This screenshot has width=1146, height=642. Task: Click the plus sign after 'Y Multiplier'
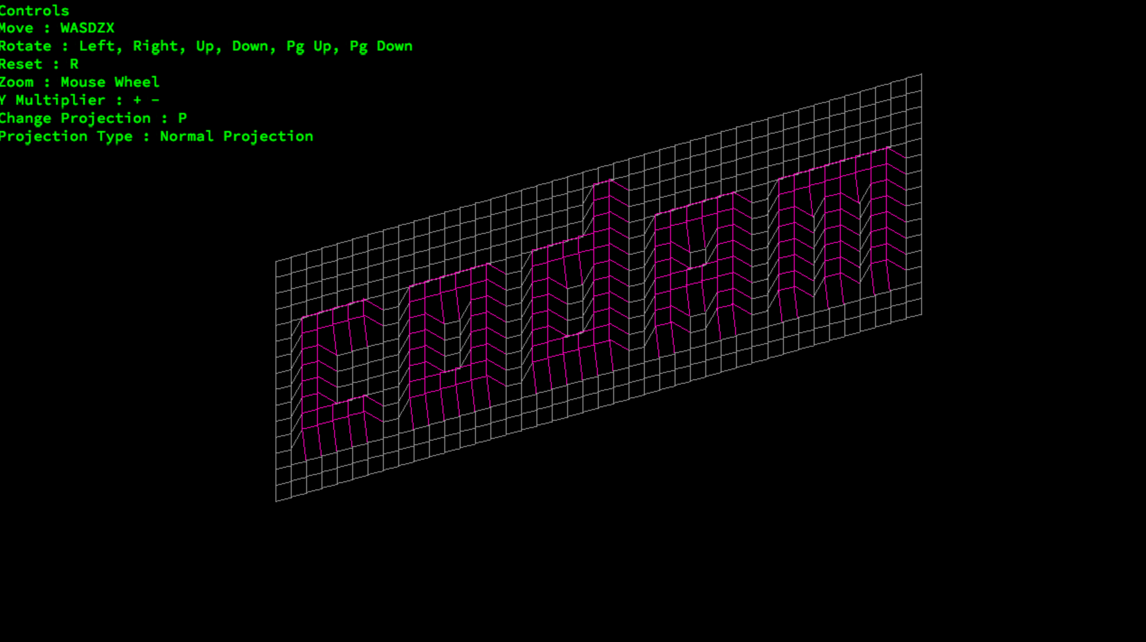click(x=137, y=100)
